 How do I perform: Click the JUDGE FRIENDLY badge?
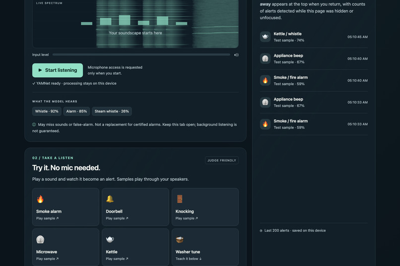coord(222,160)
